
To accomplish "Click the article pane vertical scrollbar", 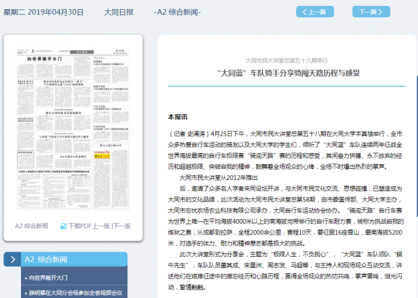I will click(417, 146).
